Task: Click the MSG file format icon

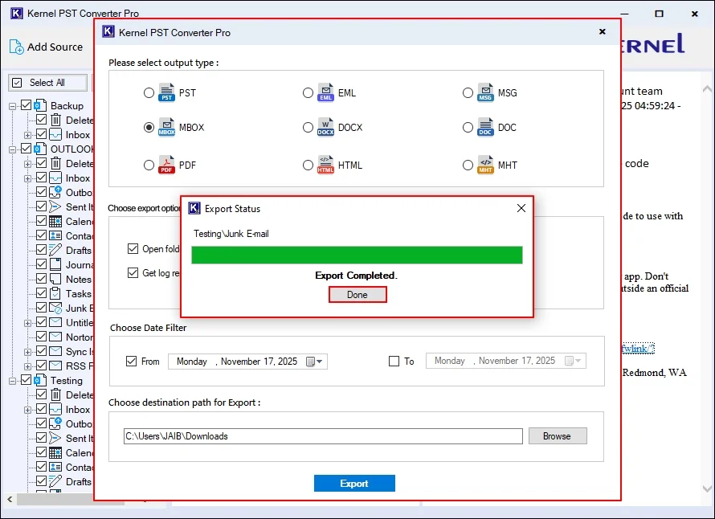Action: pyautogui.click(x=485, y=92)
